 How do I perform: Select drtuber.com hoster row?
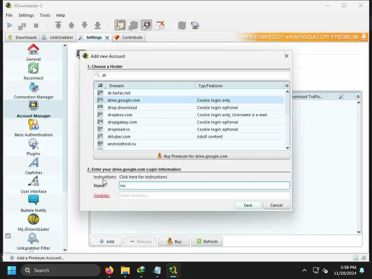pyautogui.click(x=189, y=137)
